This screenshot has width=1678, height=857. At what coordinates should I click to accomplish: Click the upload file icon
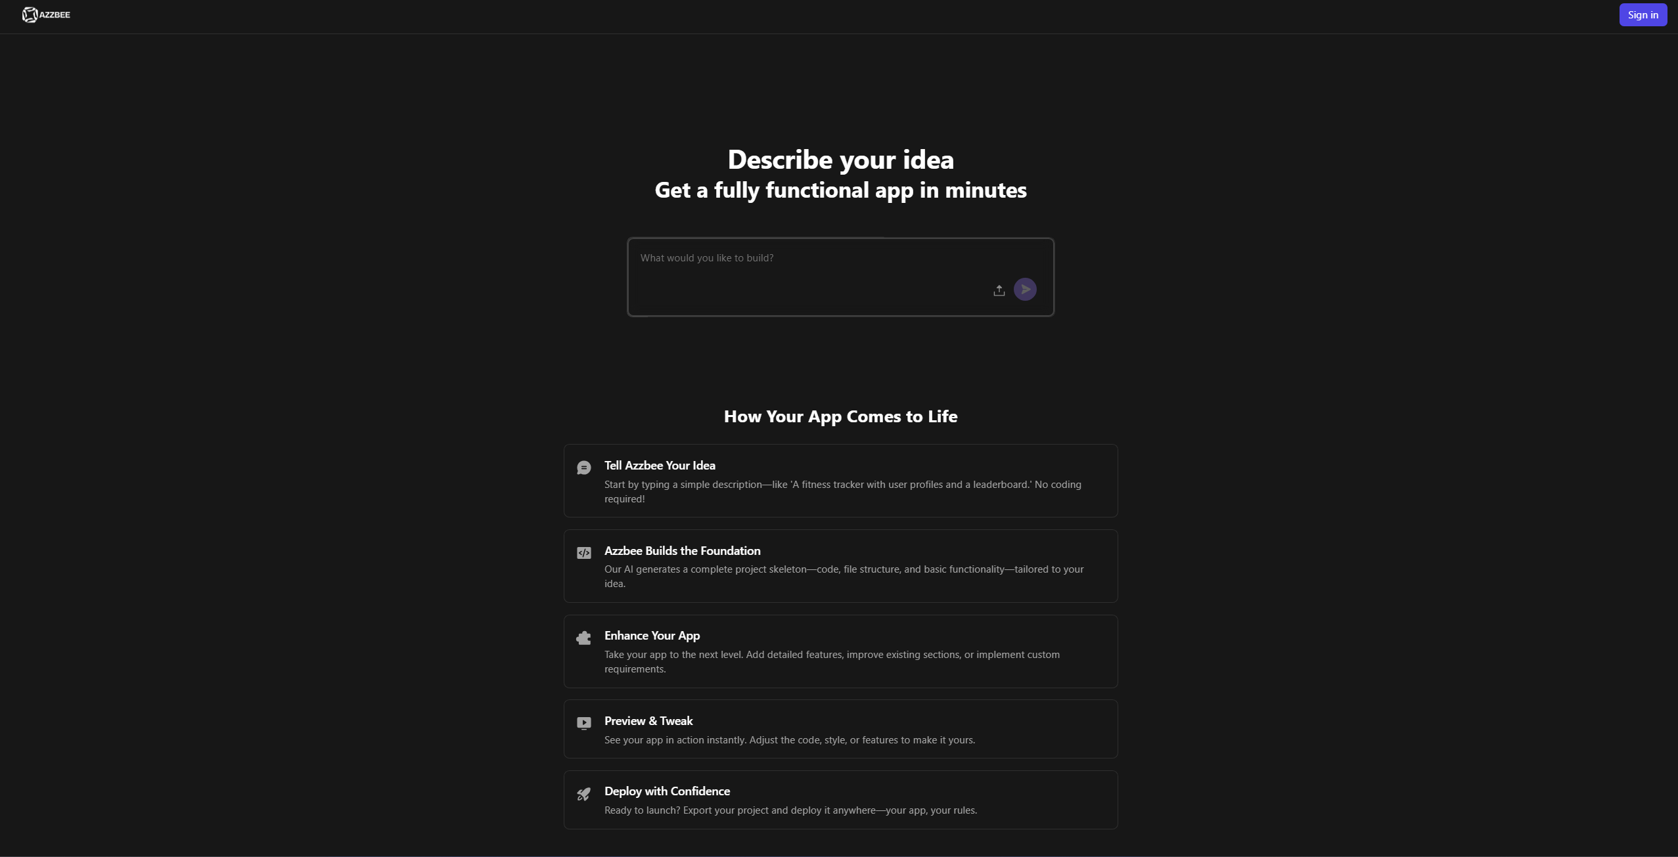(999, 290)
